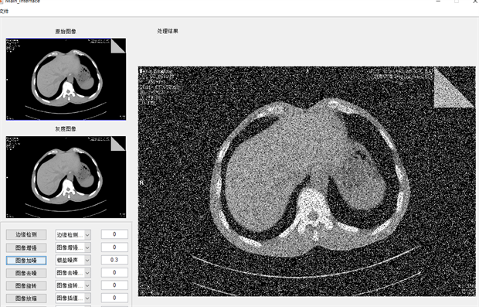Viewport: 479px width, 307px height.
Task: Open the 椒盐噪声 noise type dropdown
Action: tap(73, 261)
